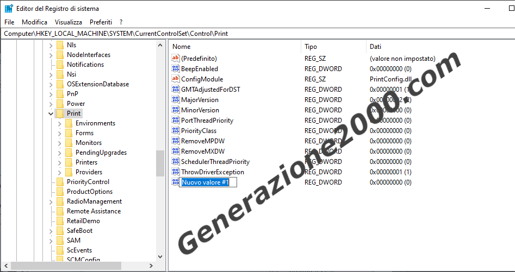This screenshot has height=272, width=515.
Task: Click the RemoveMXDW DWORD icon
Action: 176,151
